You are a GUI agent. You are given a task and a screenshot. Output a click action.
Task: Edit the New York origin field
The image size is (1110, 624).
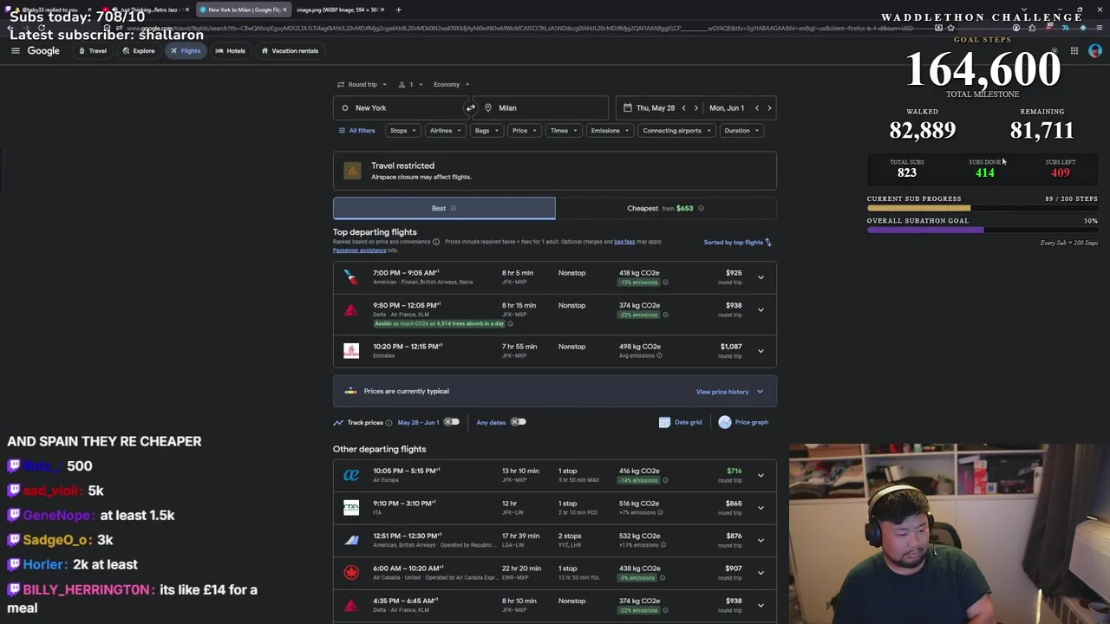399,108
